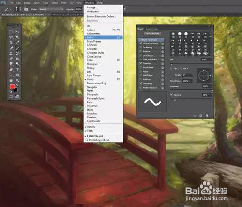The image size is (242, 207).
Task: Click the Angle input field
Action: click(x=187, y=75)
